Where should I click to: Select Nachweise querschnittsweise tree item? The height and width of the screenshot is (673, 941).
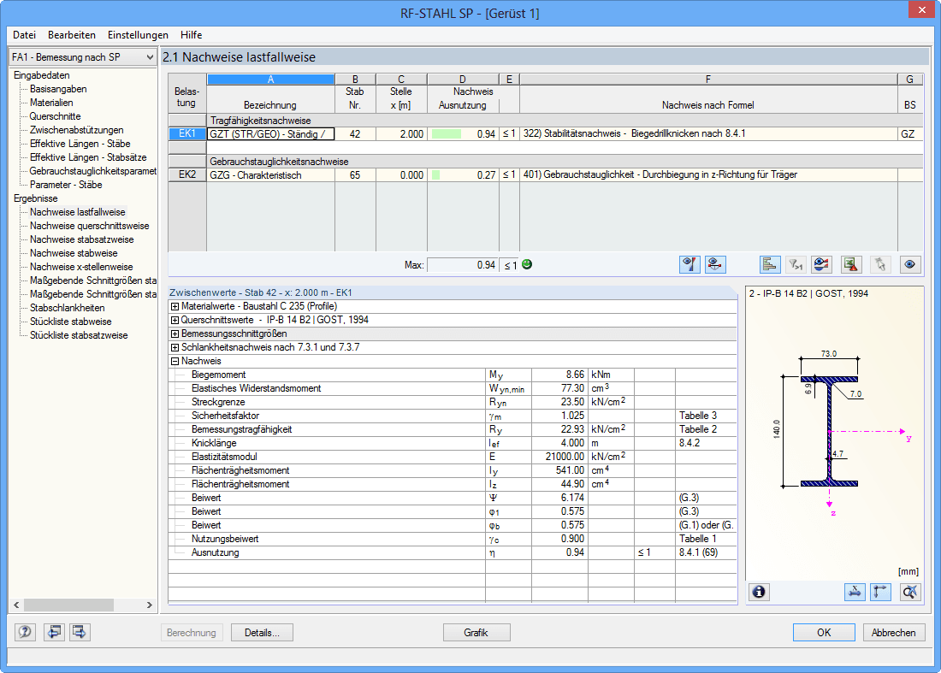(90, 226)
